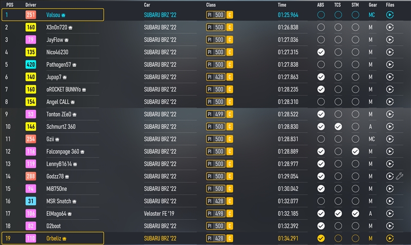Click the Driver column header
Screen dimensions: 411x245
pyautogui.click(x=31, y=5)
